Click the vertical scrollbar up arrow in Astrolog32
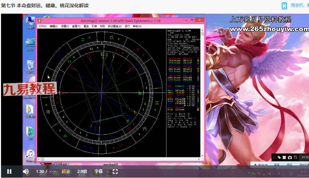Screen dimensions: 309x178 coord(202,30)
